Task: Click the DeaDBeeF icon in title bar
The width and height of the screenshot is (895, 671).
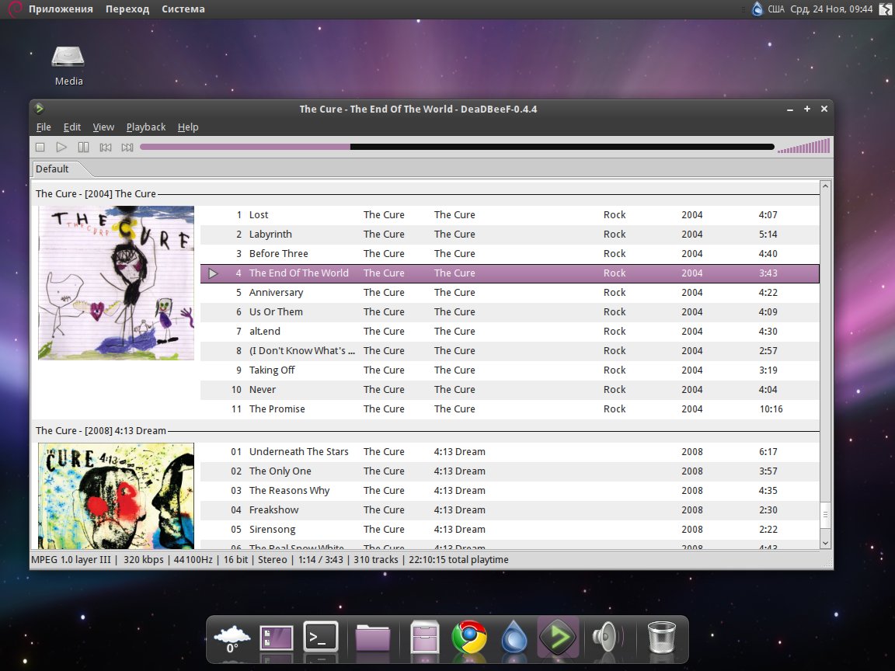Action: [x=40, y=109]
